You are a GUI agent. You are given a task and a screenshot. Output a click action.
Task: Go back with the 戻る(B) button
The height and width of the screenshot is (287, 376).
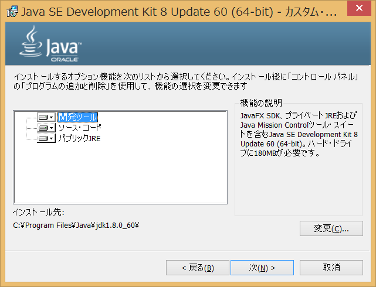(198, 268)
